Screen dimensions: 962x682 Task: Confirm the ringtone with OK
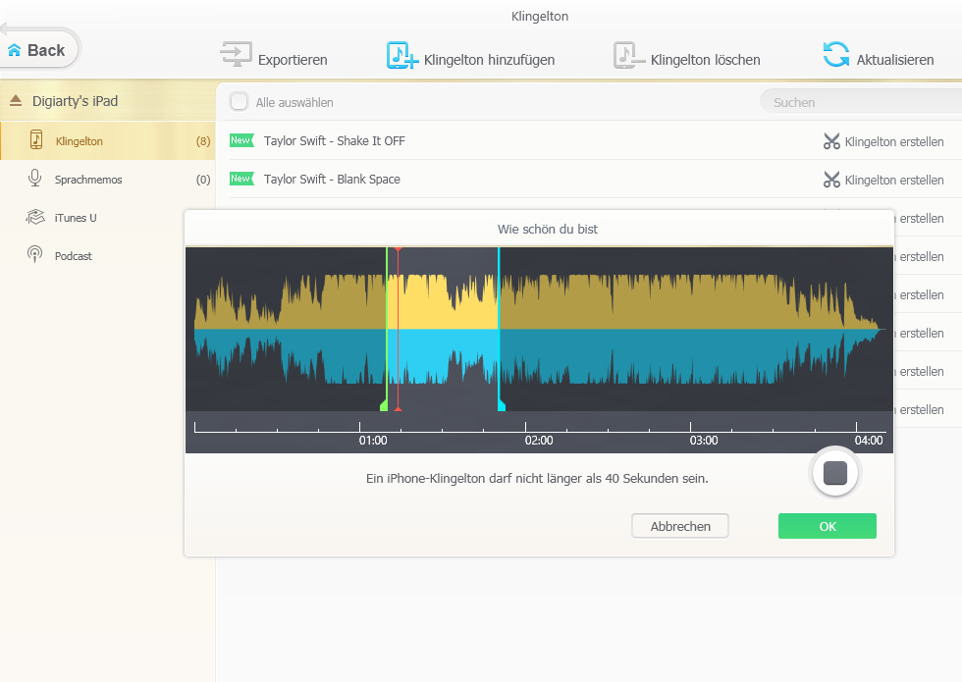(x=827, y=526)
